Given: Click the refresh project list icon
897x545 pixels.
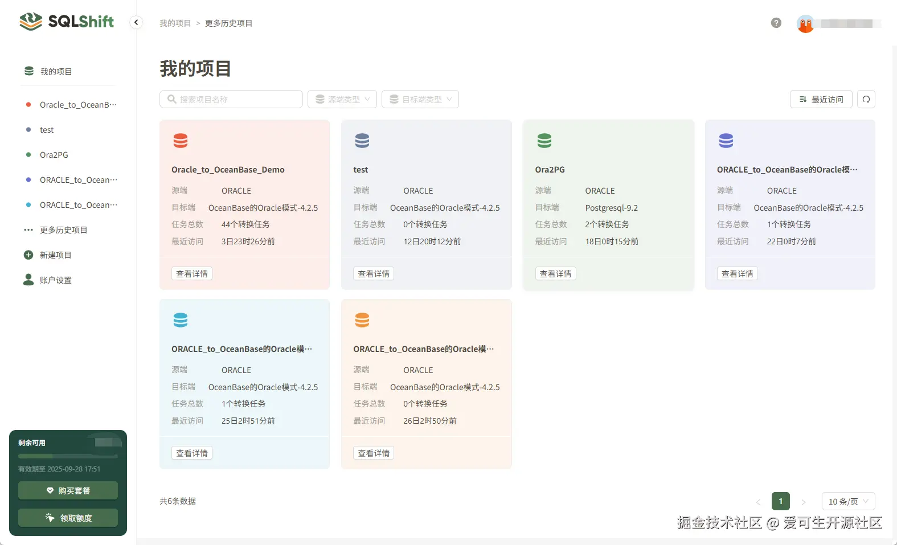Looking at the screenshot, I should (x=866, y=99).
